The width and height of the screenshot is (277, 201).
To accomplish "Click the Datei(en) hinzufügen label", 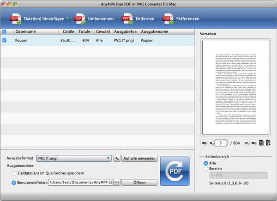I will [44, 19].
